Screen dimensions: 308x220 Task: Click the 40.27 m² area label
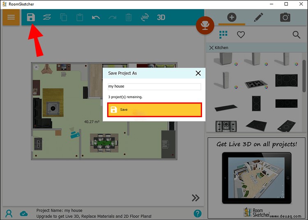tap(92, 122)
